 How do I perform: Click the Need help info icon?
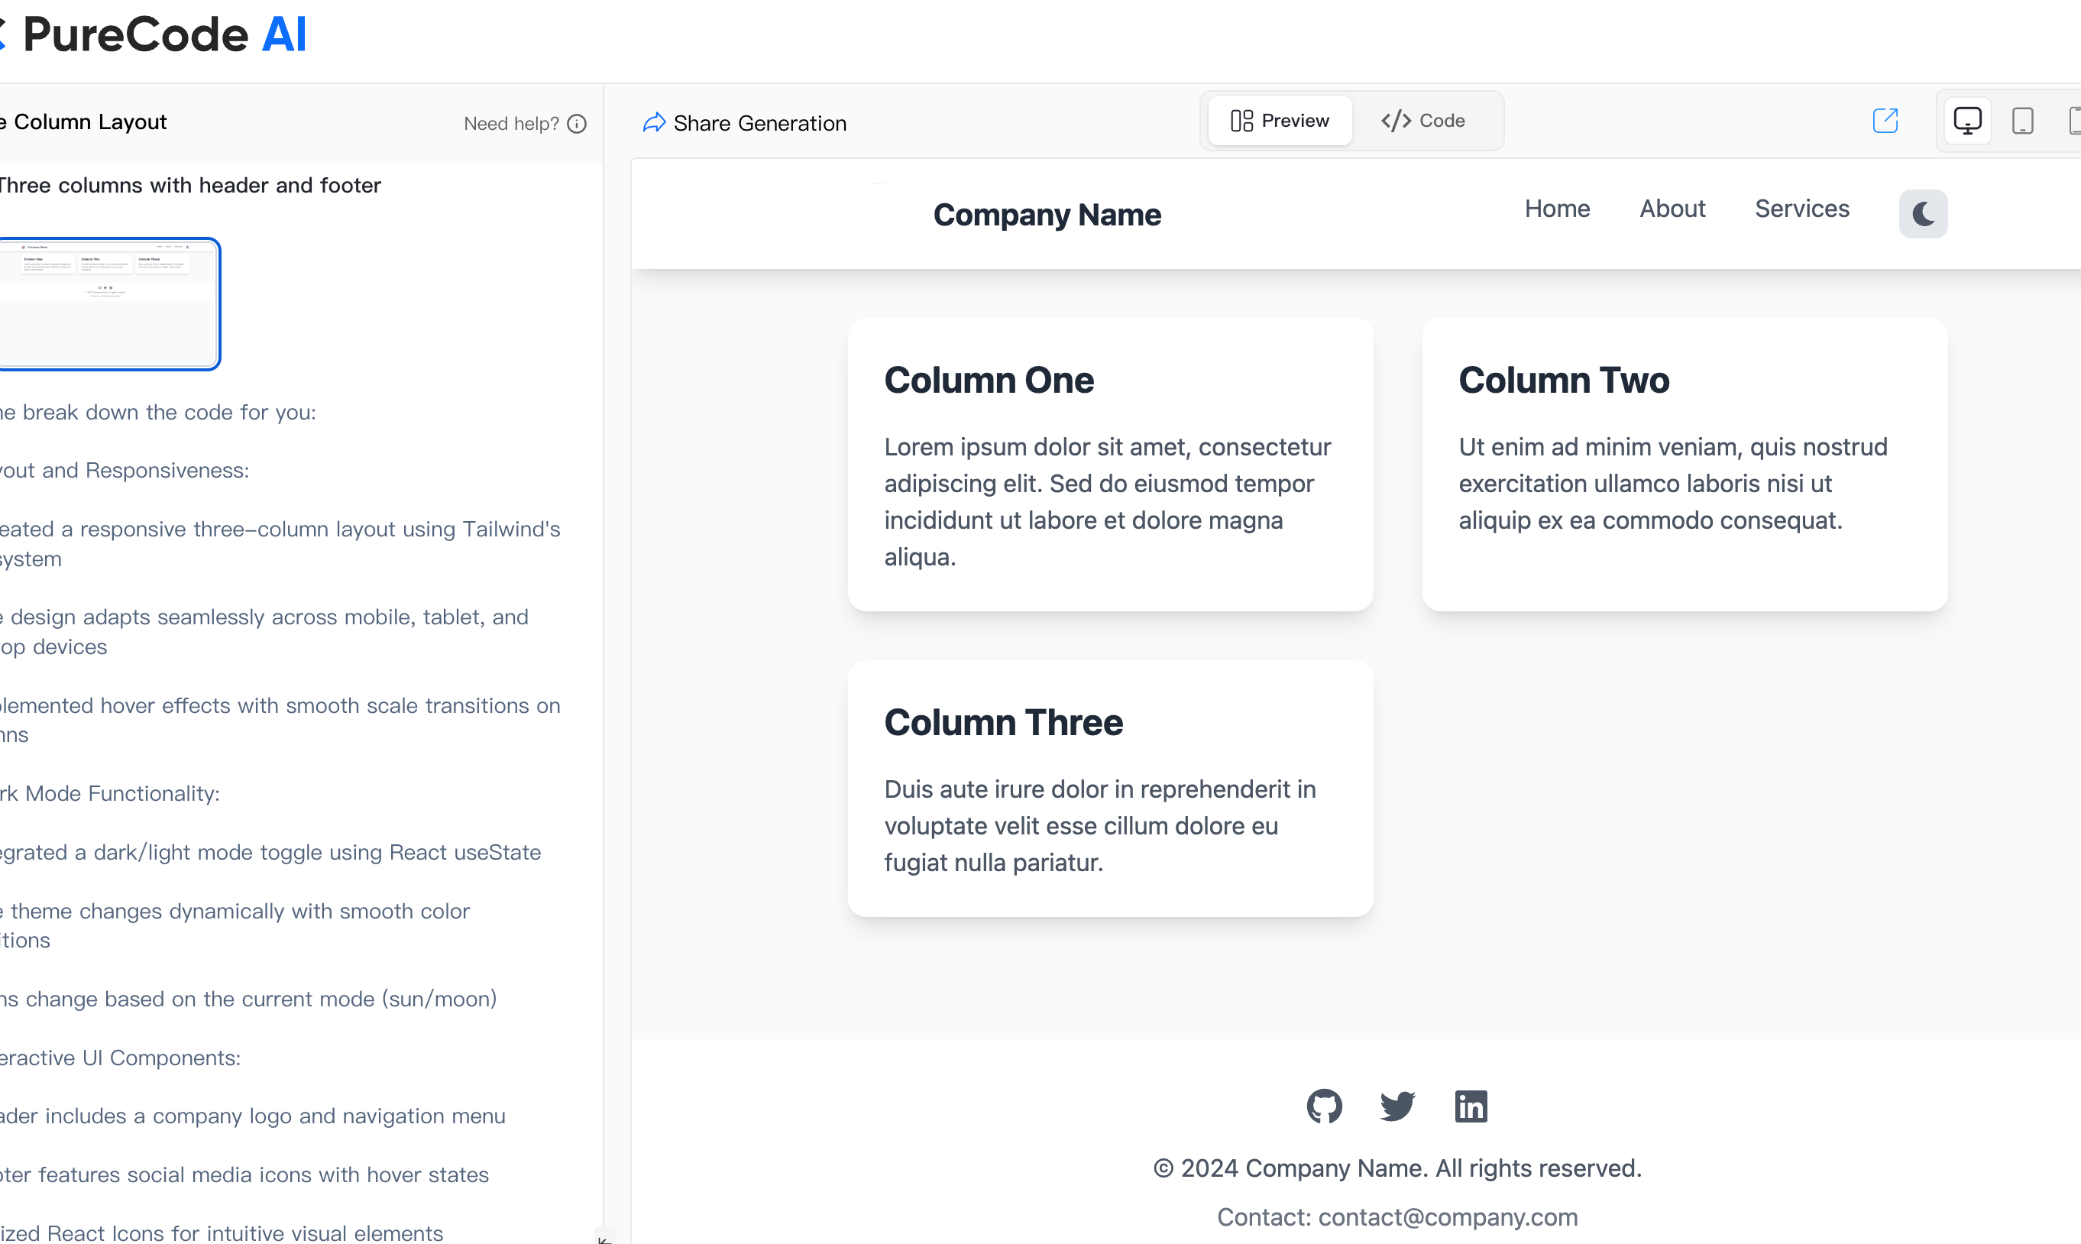[577, 124]
